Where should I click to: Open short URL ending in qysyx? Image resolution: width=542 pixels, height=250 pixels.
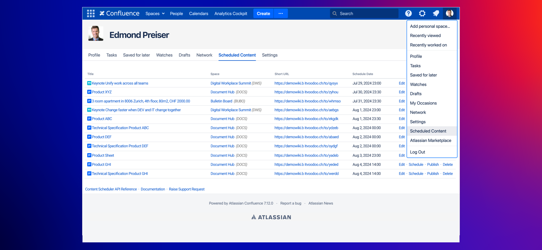pos(306,83)
